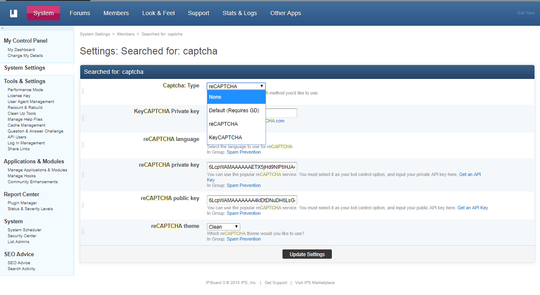This screenshot has height=295, width=540.
Task: Choose Default (Requires GD) captcha option
Action: [236, 111]
